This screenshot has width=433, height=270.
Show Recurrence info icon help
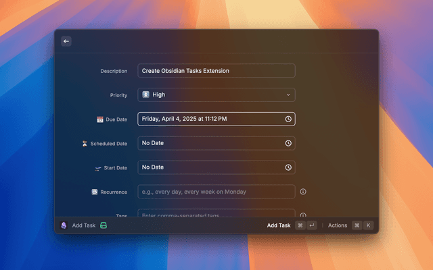tap(303, 192)
